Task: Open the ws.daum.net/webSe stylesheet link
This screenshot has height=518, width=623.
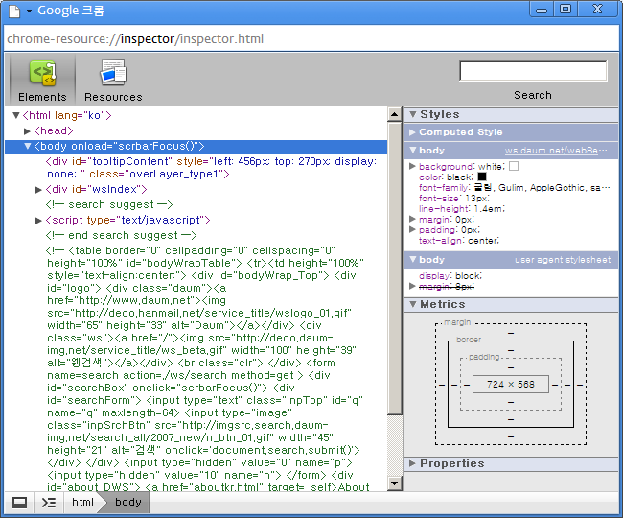Action: click(556, 151)
